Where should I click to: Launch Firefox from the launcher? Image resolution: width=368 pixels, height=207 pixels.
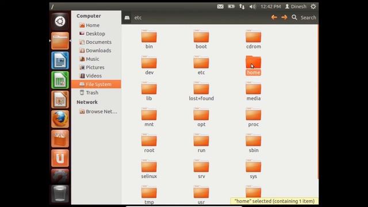click(x=60, y=119)
